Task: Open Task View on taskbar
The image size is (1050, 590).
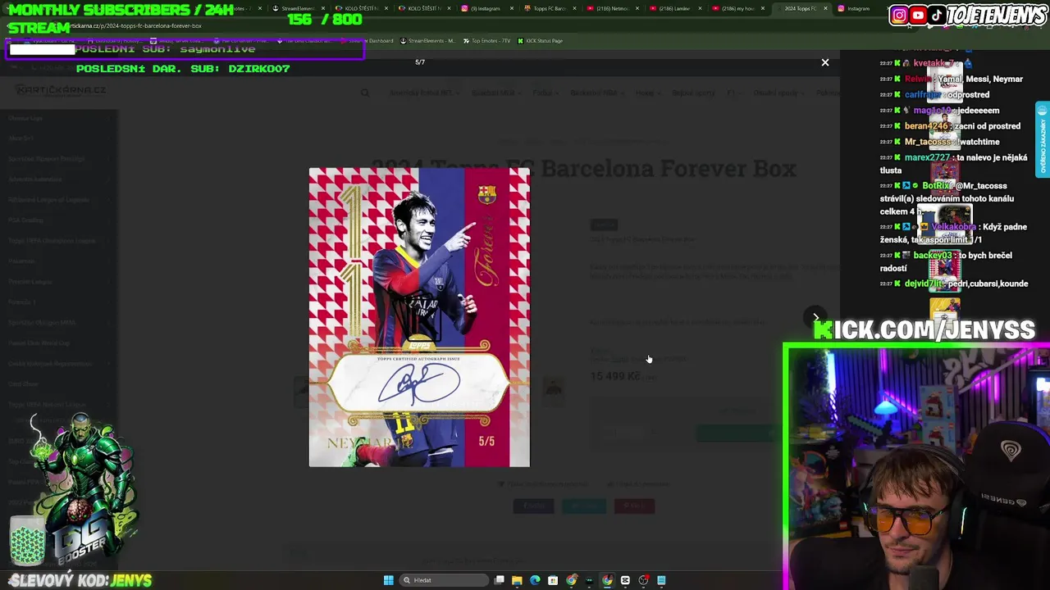Action: [499, 580]
